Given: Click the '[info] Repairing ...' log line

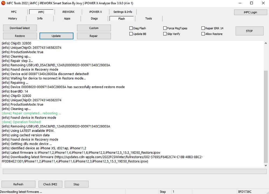Looking at the screenshot, I should click(15, 83).
